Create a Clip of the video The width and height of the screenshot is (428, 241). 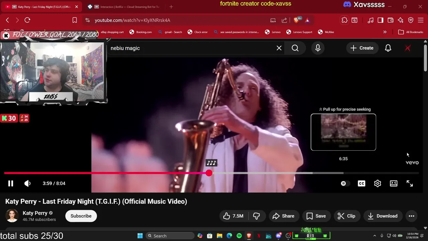(x=347, y=216)
